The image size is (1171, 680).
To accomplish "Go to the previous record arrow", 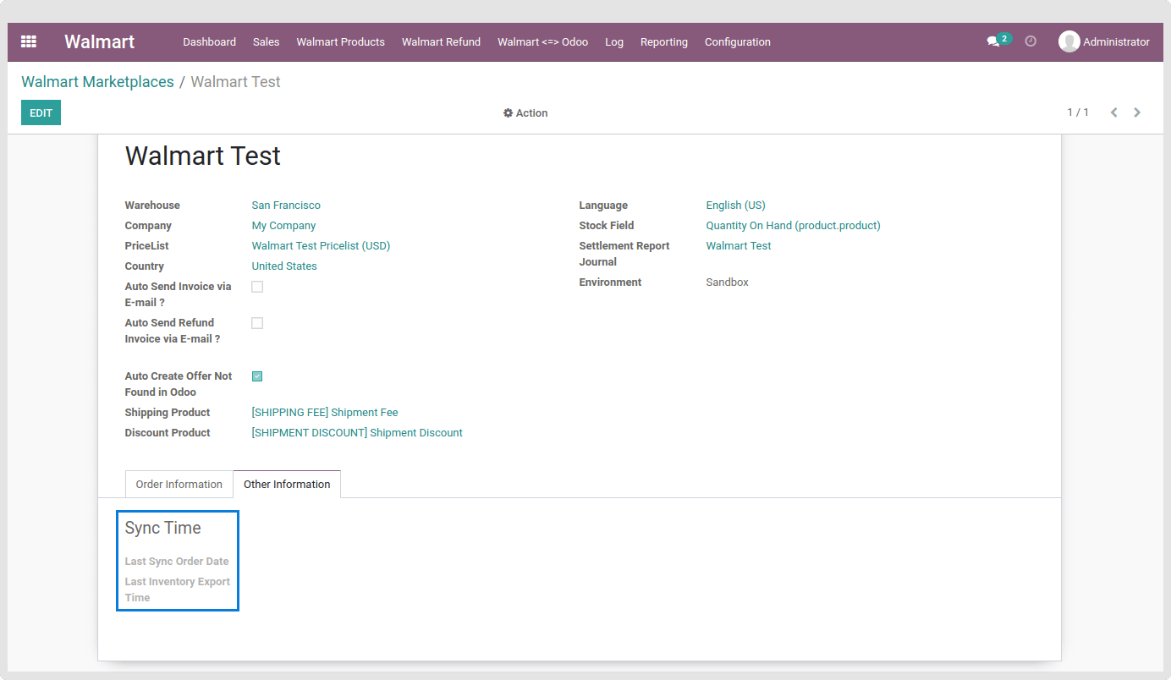I will [1114, 112].
